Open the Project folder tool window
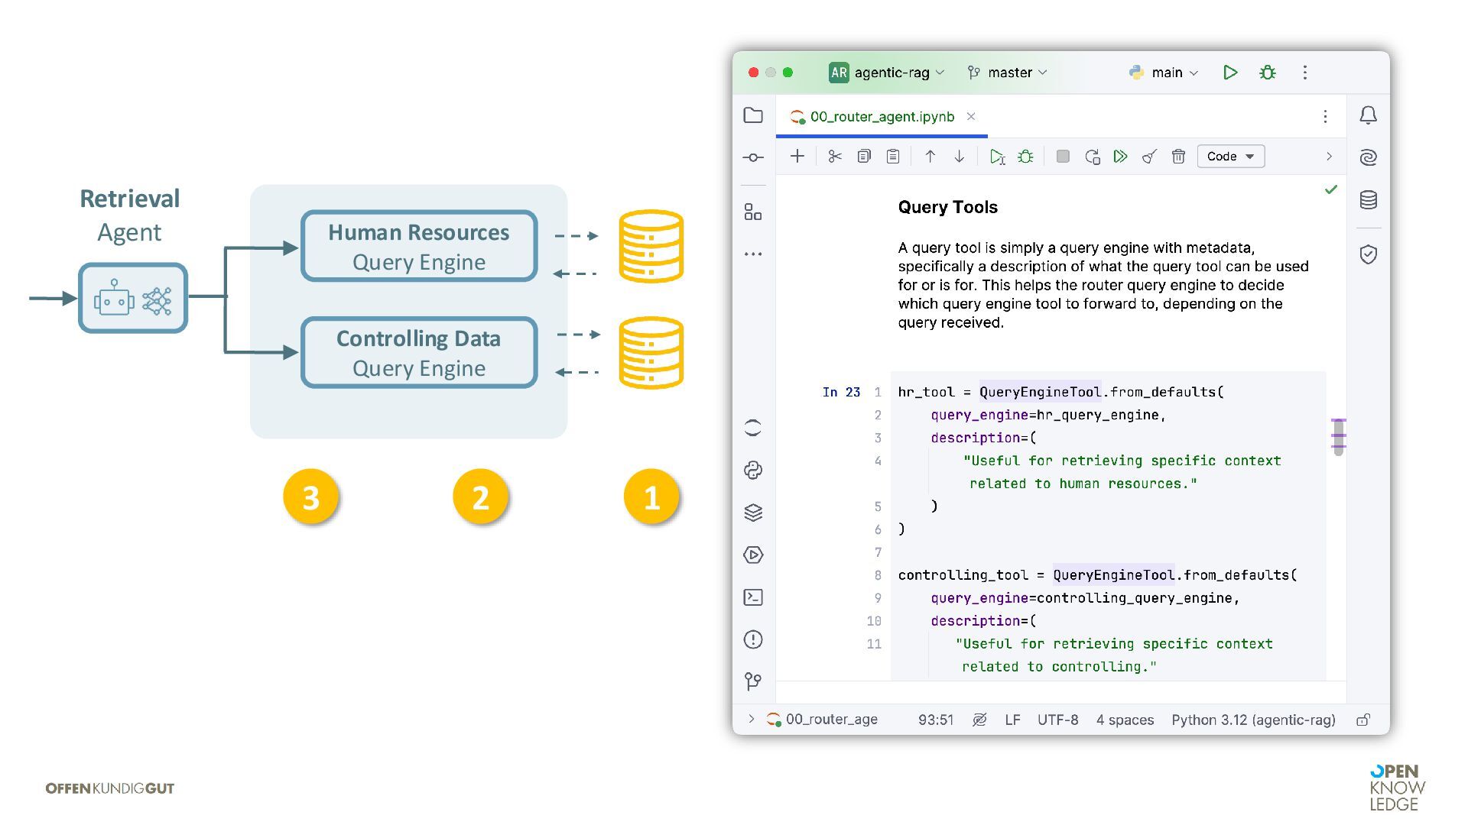 coord(753,115)
